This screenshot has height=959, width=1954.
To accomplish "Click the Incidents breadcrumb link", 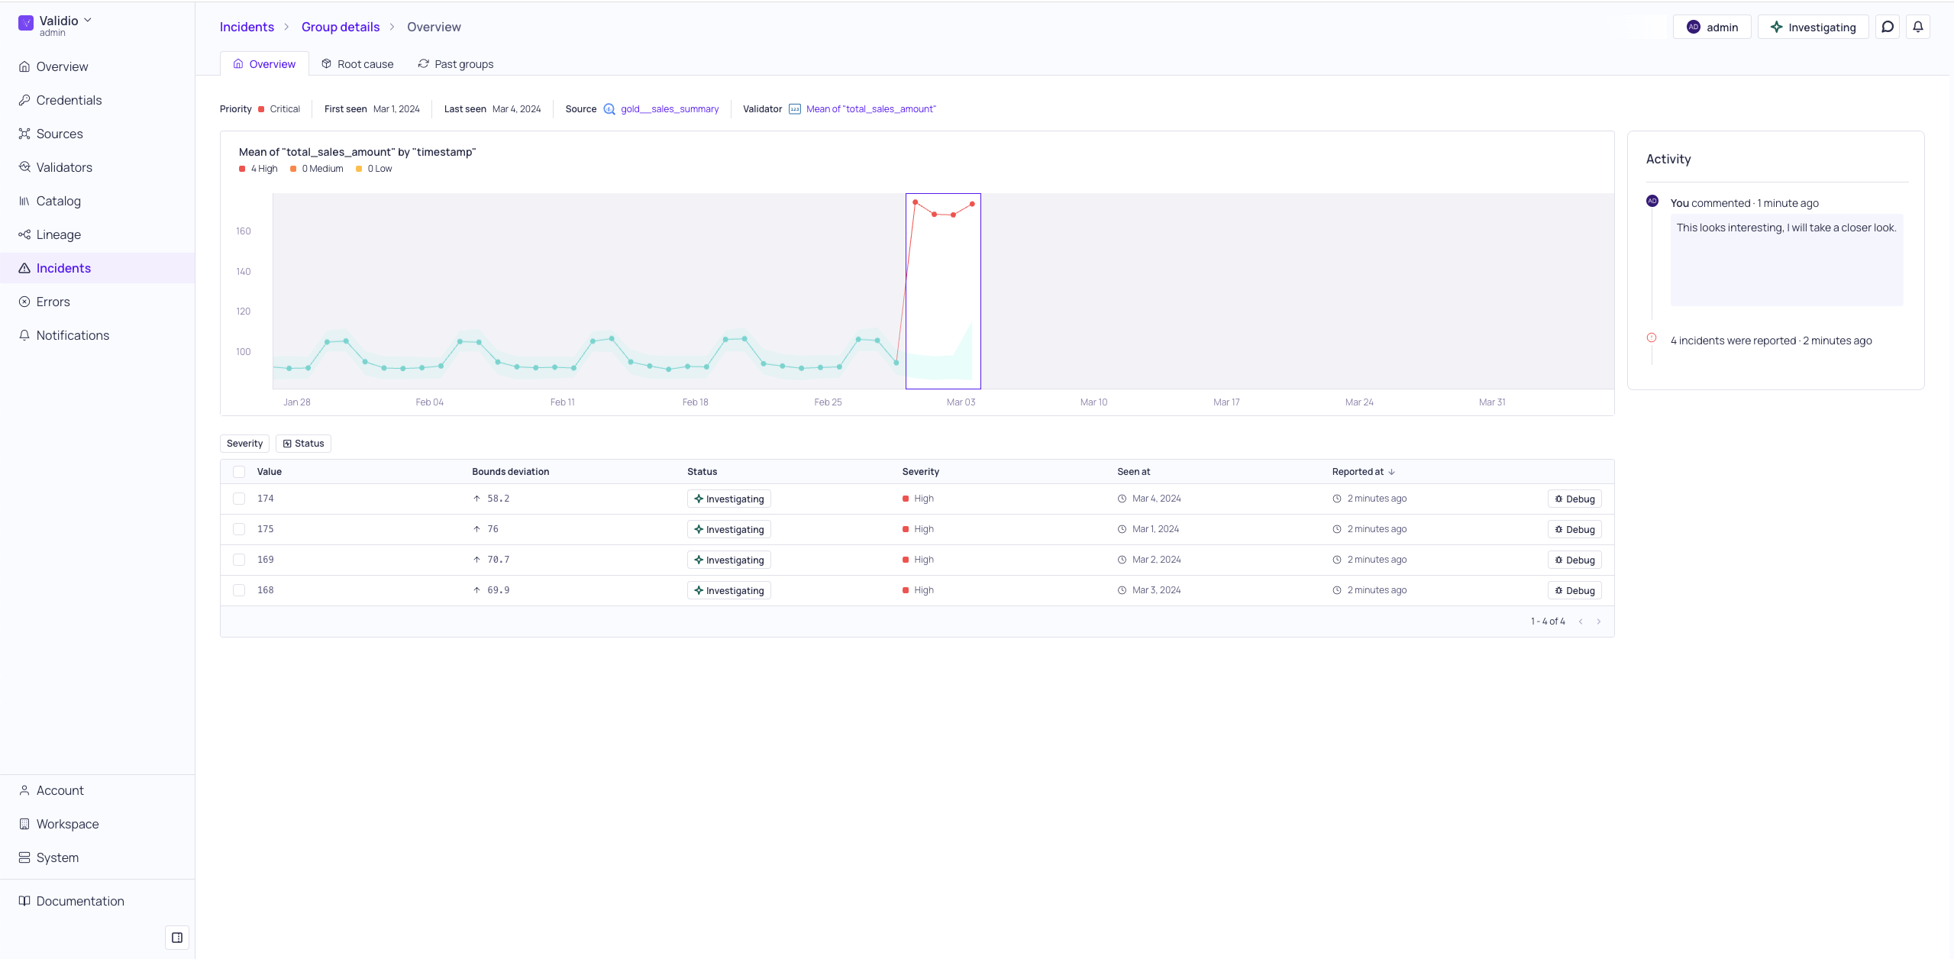I will pyautogui.click(x=247, y=27).
